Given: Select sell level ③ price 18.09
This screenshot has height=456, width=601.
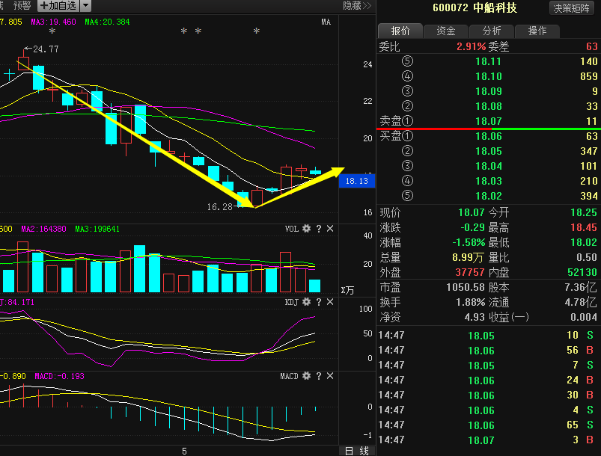Looking at the screenshot, I should [488, 91].
